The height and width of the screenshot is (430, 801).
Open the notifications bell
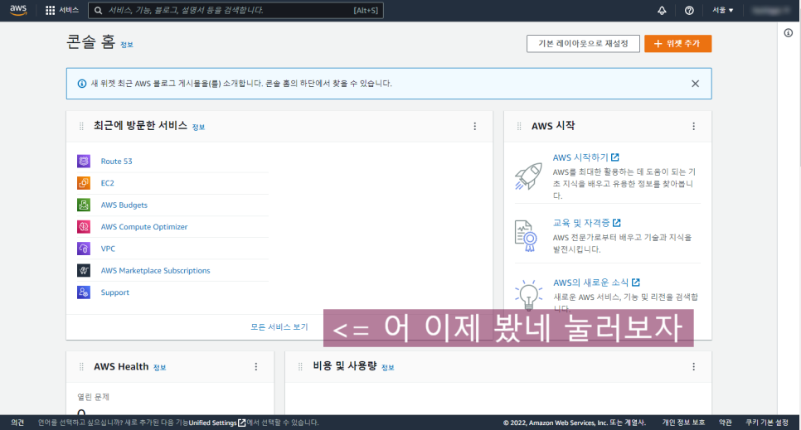coord(662,10)
